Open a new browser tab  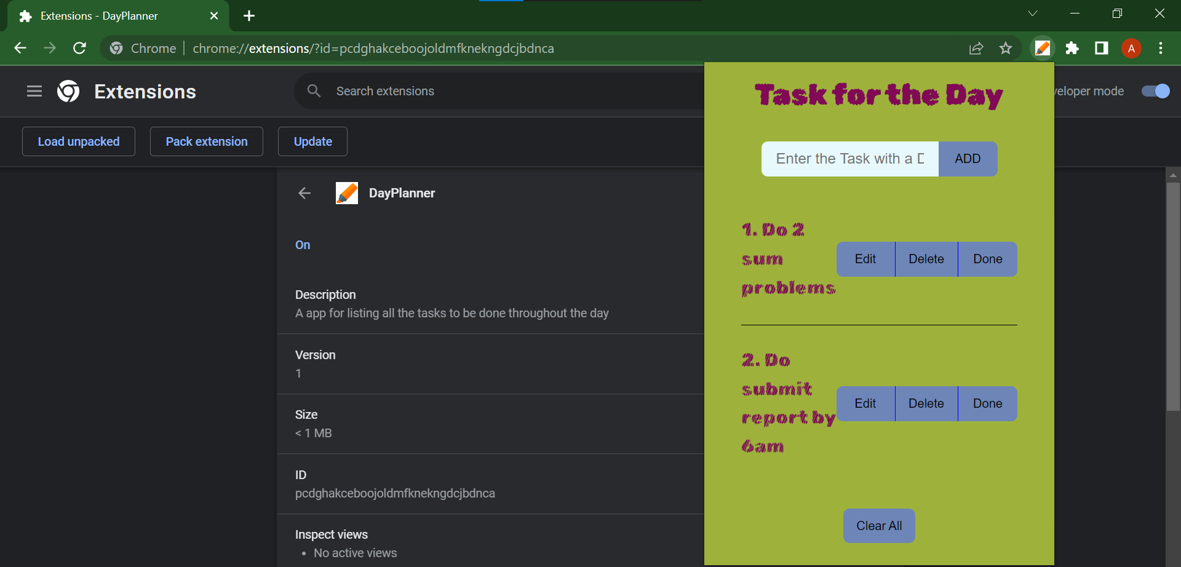(249, 16)
